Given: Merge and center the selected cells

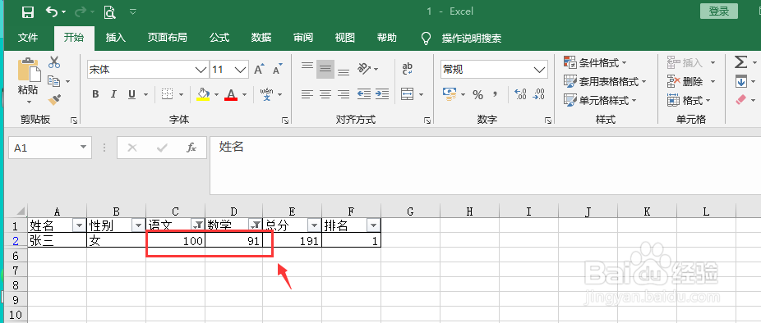Looking at the screenshot, I should pos(407,94).
